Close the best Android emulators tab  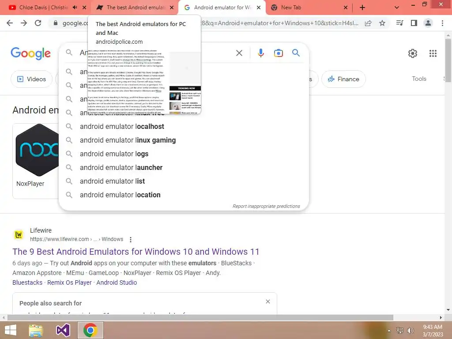[x=172, y=8]
